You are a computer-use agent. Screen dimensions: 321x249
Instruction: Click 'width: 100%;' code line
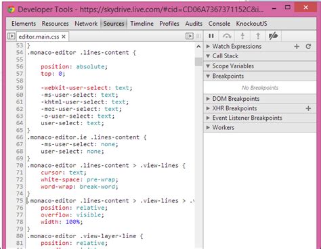coord(62,222)
